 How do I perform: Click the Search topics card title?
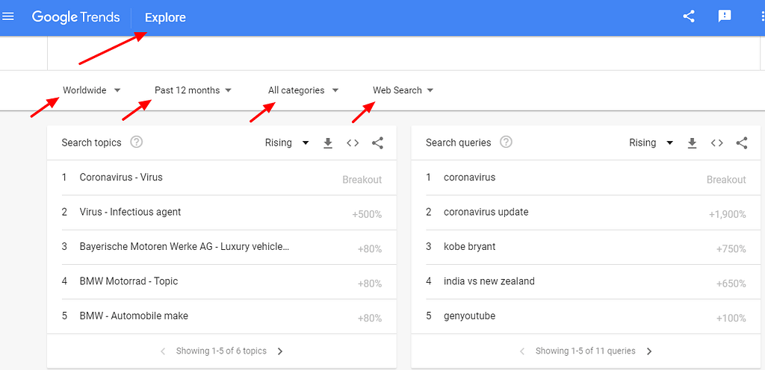91,142
